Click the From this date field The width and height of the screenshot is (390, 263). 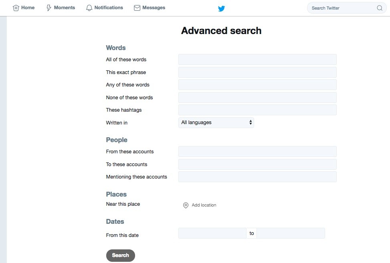coord(212,233)
